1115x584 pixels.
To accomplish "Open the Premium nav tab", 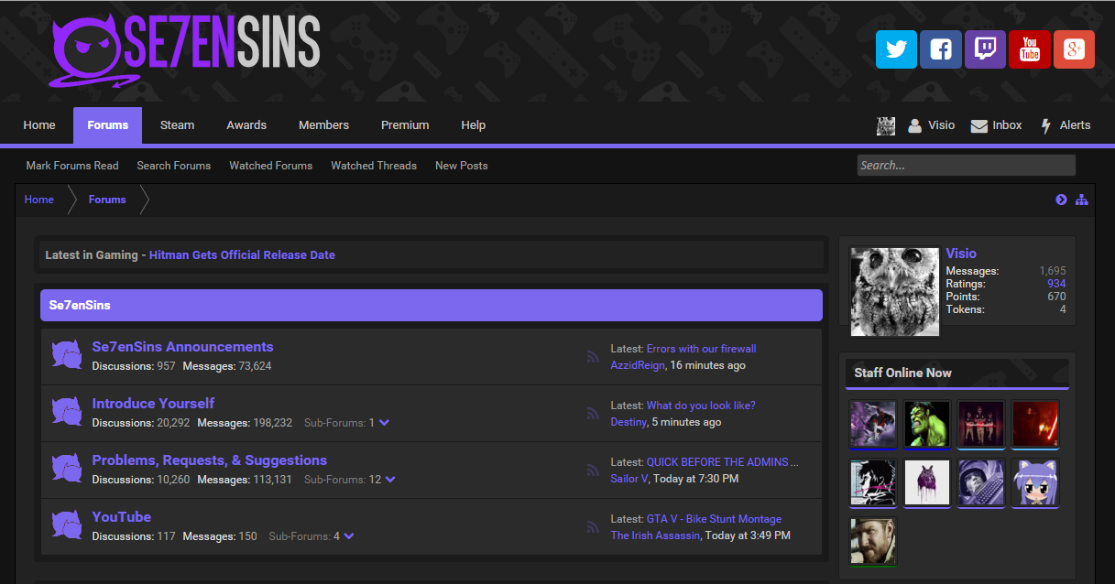I will pos(405,125).
